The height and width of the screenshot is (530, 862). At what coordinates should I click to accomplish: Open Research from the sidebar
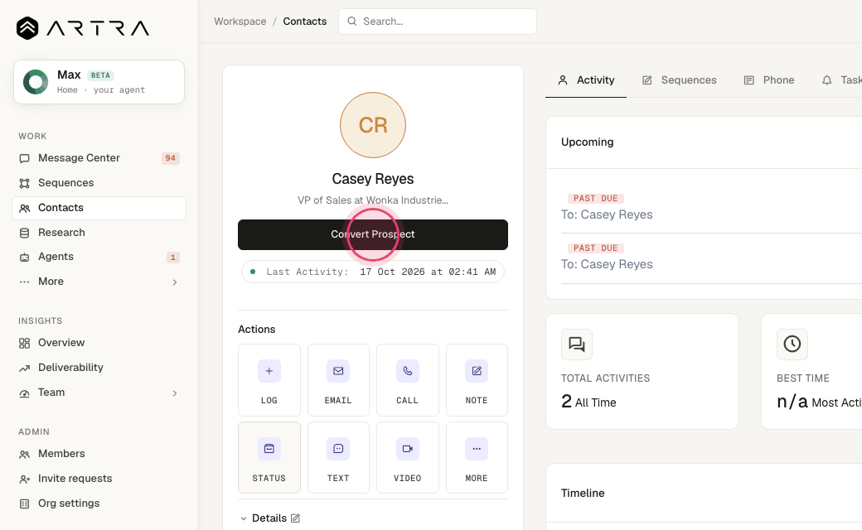(x=99, y=233)
